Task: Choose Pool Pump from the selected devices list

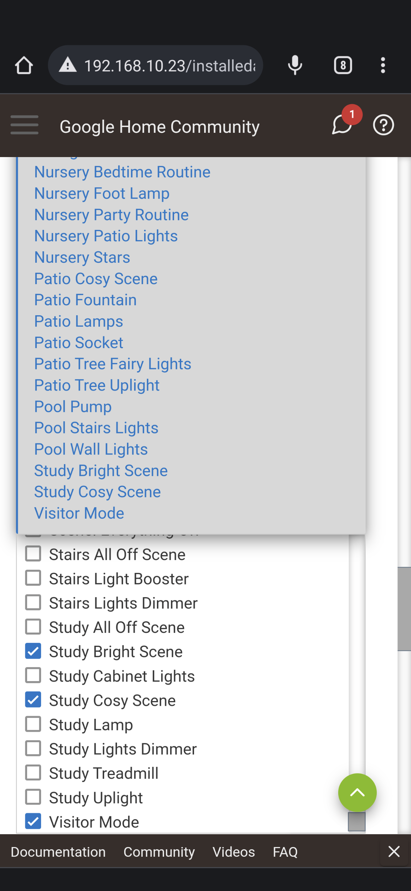Action: click(x=73, y=407)
